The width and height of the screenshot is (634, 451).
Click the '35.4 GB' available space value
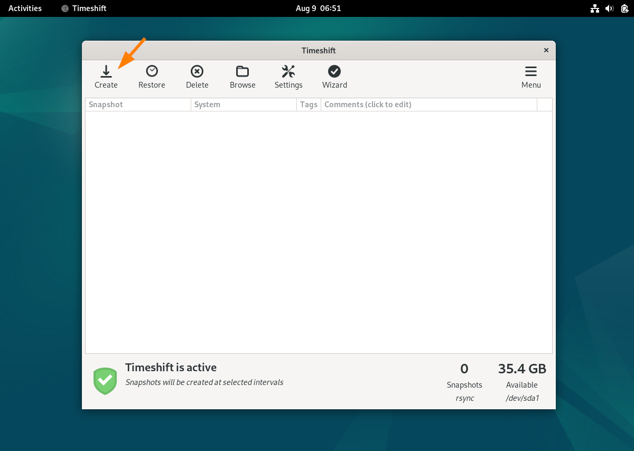(522, 369)
